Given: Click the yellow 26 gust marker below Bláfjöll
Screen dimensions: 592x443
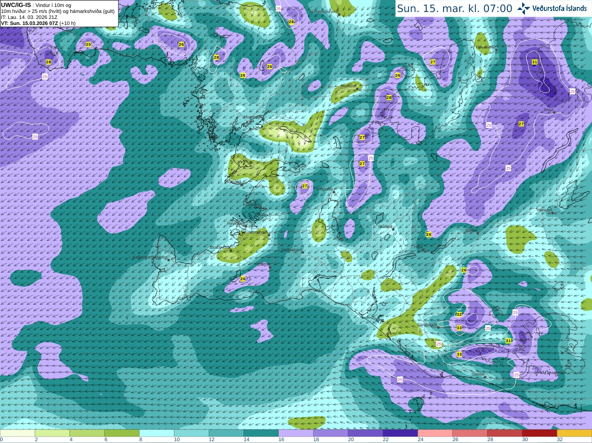Looking at the screenshot, I should (243, 279).
